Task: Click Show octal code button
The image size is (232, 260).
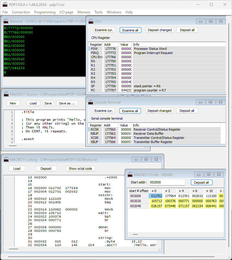Action: click(x=80, y=169)
